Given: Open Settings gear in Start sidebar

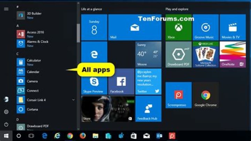Looking at the screenshot, I should [x=6, y=112].
